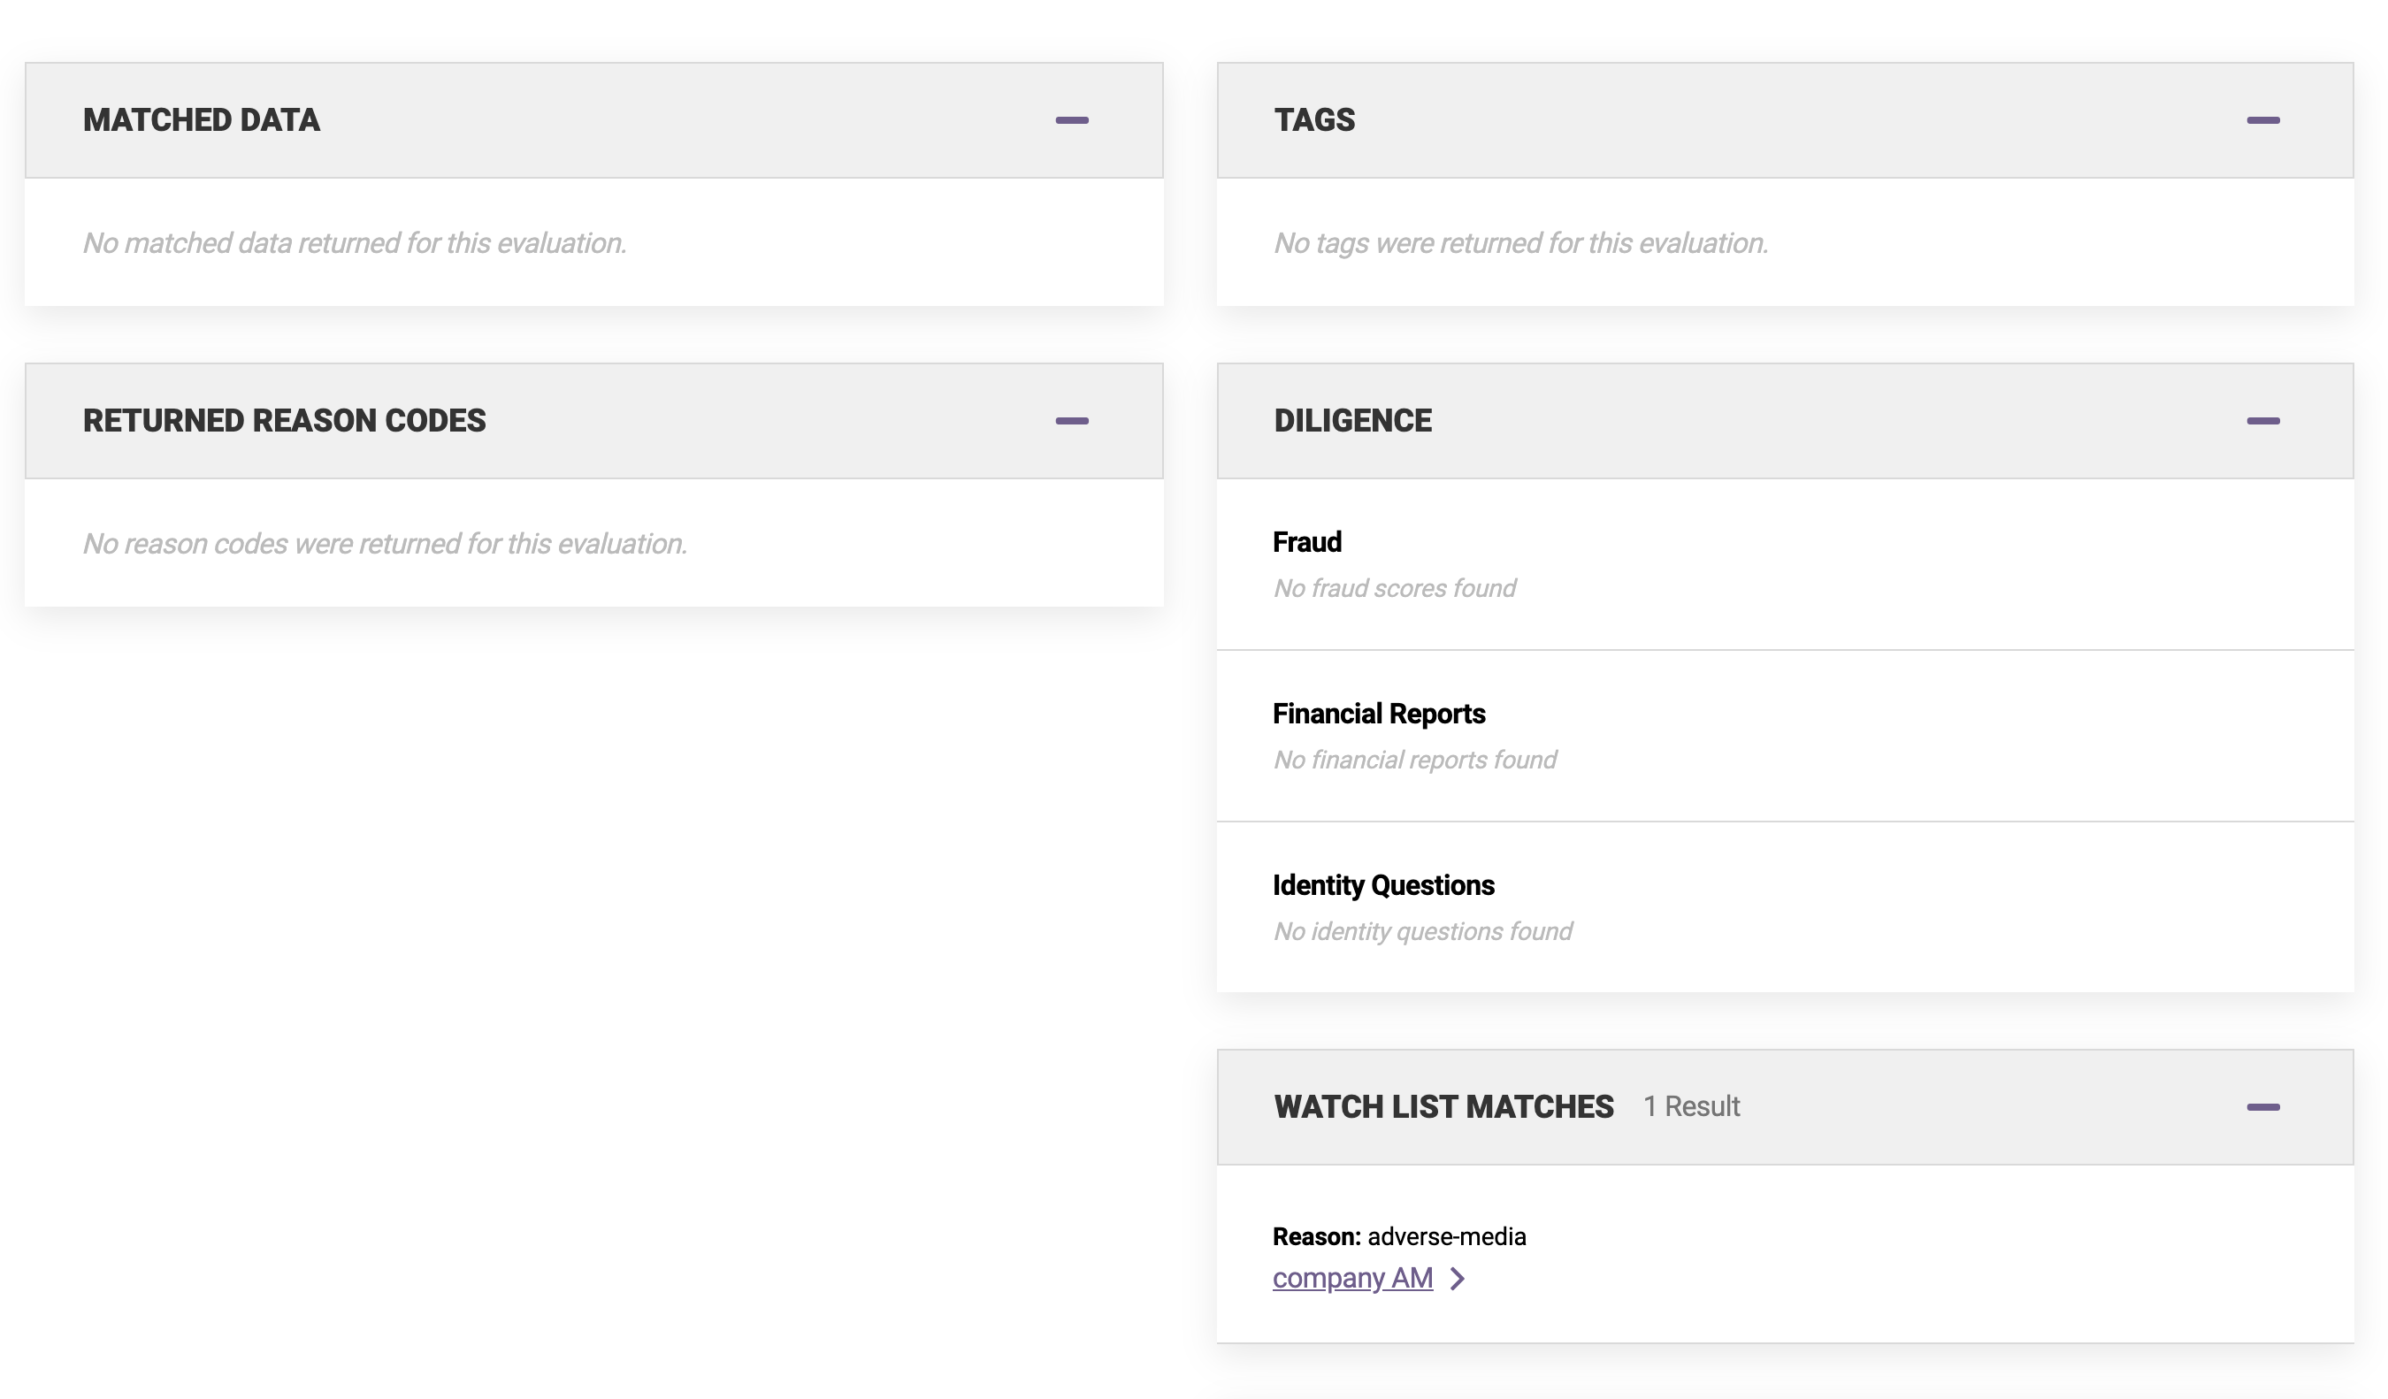This screenshot has width=2388, height=1399.
Task: Click 'No identity questions found' text
Action: coord(1422,931)
